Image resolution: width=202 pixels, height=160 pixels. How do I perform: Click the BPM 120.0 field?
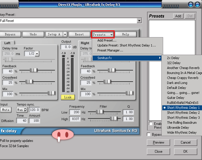click(x=34, y=110)
